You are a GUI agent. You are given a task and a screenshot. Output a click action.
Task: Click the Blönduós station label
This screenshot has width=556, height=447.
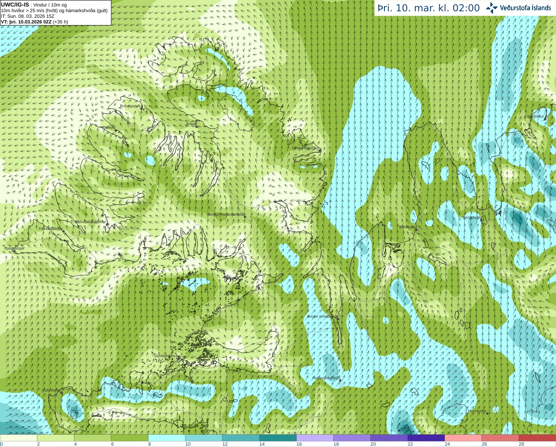pyautogui.click(x=407, y=227)
